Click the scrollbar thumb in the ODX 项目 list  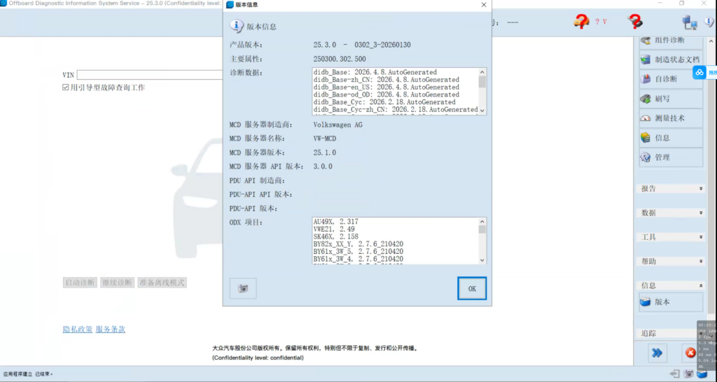pos(482,229)
